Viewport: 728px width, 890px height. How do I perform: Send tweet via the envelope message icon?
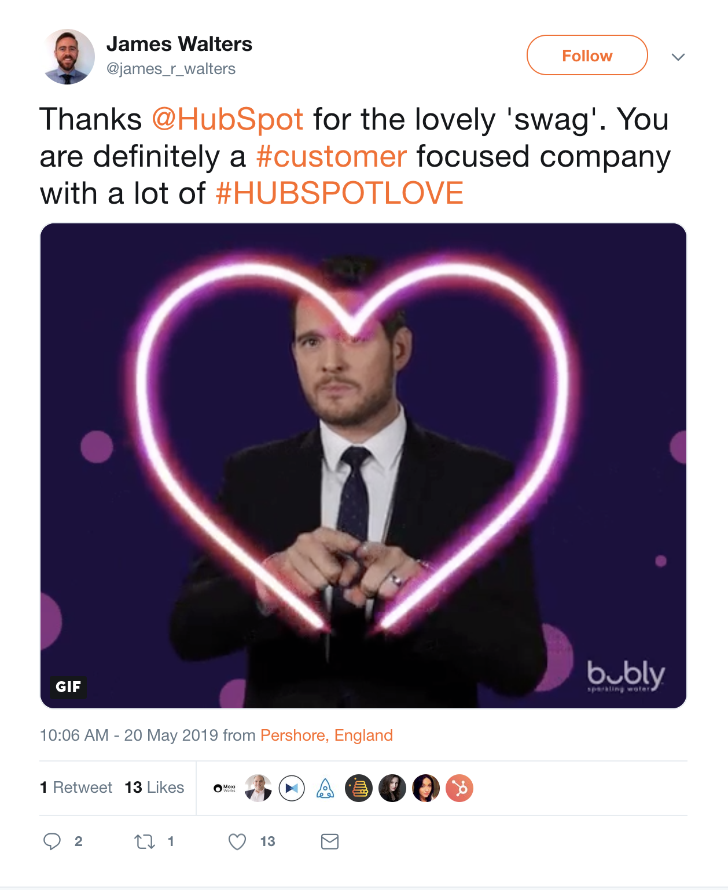pyautogui.click(x=330, y=841)
